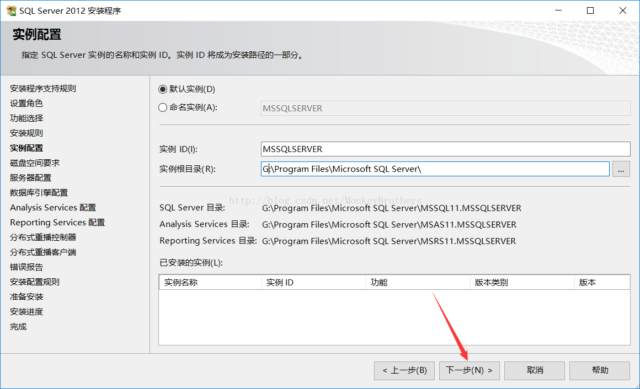Select the 准备安装 step in sidebar
Screen dimensions: 640x389
click(x=26, y=297)
